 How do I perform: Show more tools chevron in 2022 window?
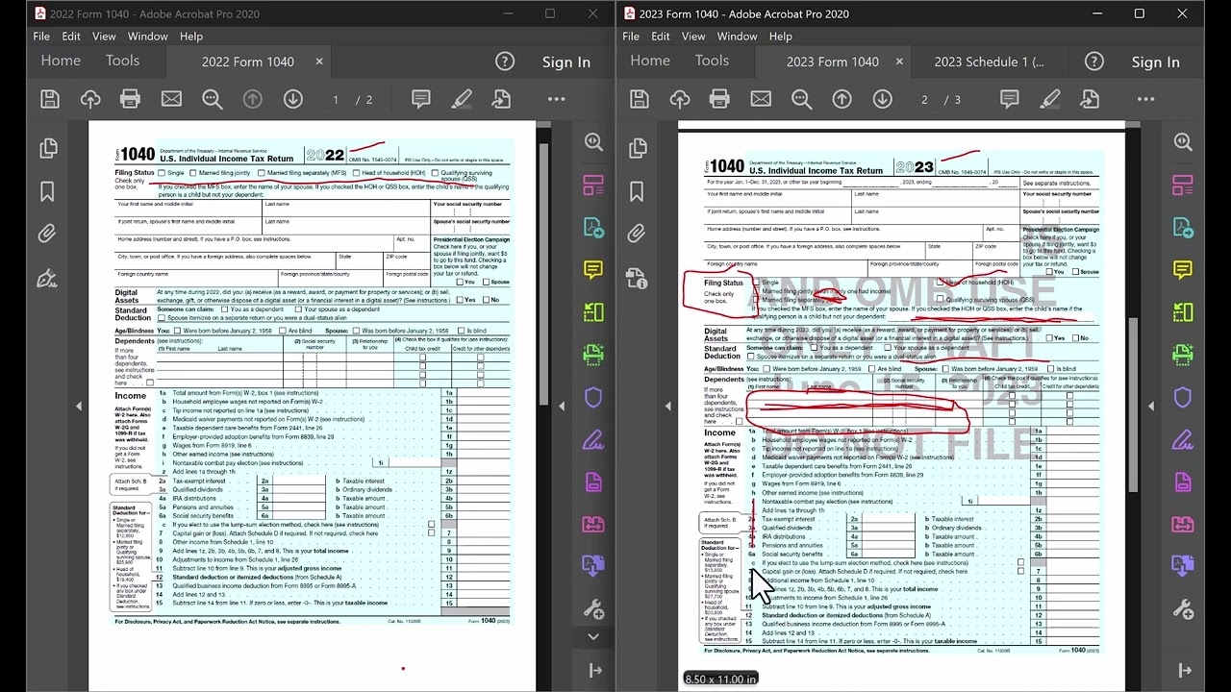click(x=593, y=636)
